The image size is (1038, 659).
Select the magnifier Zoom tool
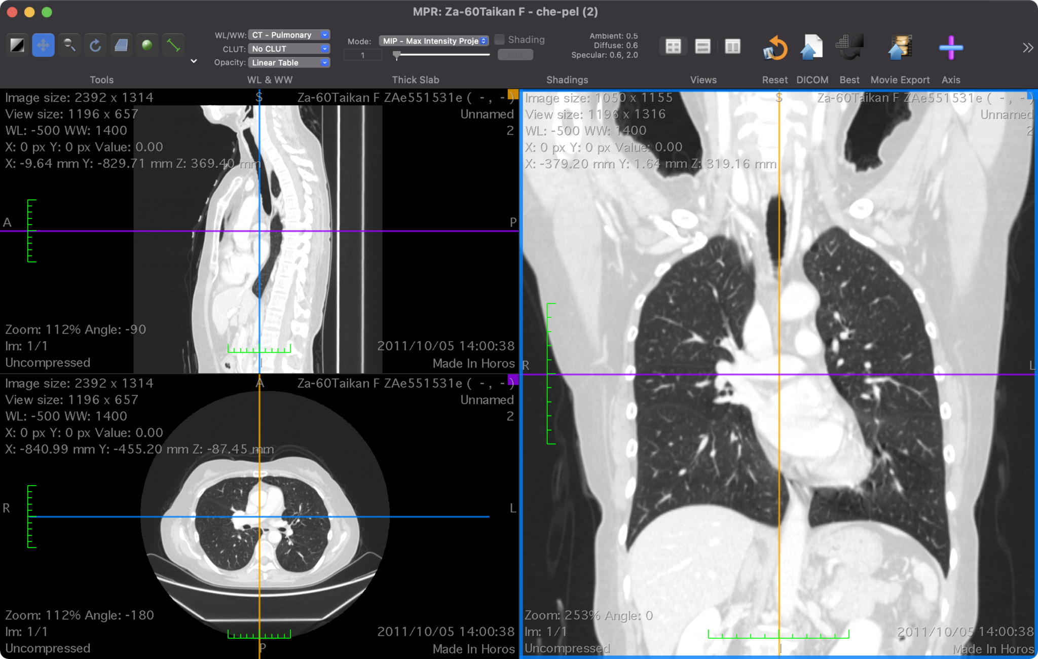point(69,46)
